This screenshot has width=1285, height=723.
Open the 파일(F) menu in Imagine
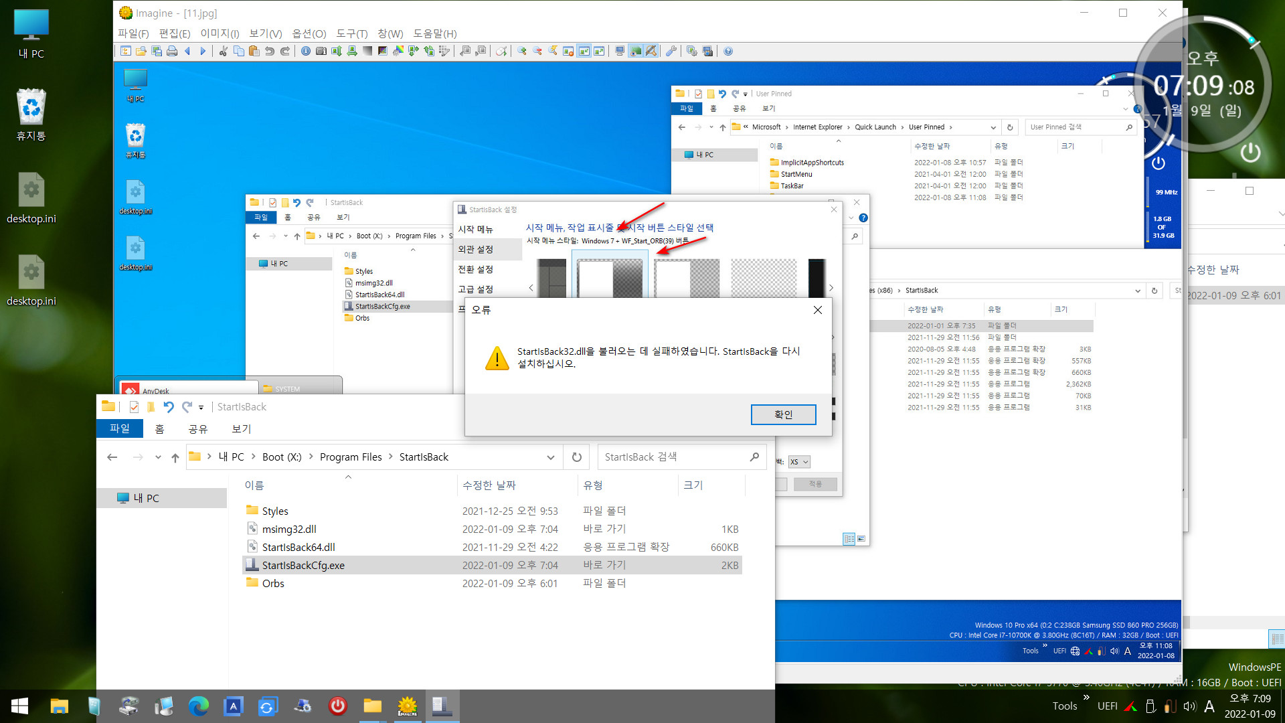[x=133, y=33]
